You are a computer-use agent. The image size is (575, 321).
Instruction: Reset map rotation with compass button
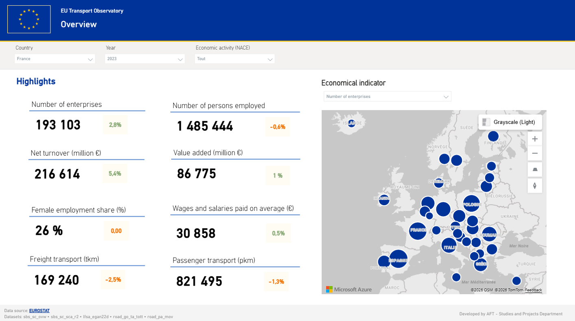coord(535,186)
